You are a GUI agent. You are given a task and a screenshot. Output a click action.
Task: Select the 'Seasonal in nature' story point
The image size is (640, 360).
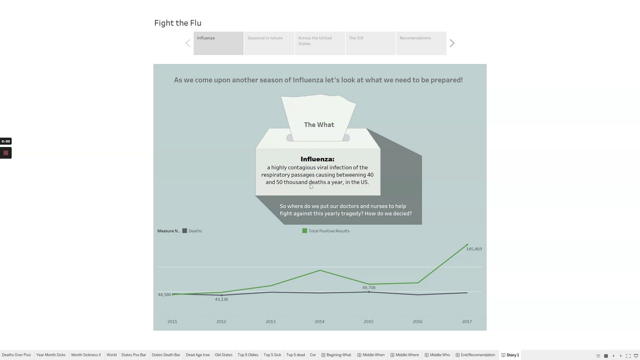point(269,43)
